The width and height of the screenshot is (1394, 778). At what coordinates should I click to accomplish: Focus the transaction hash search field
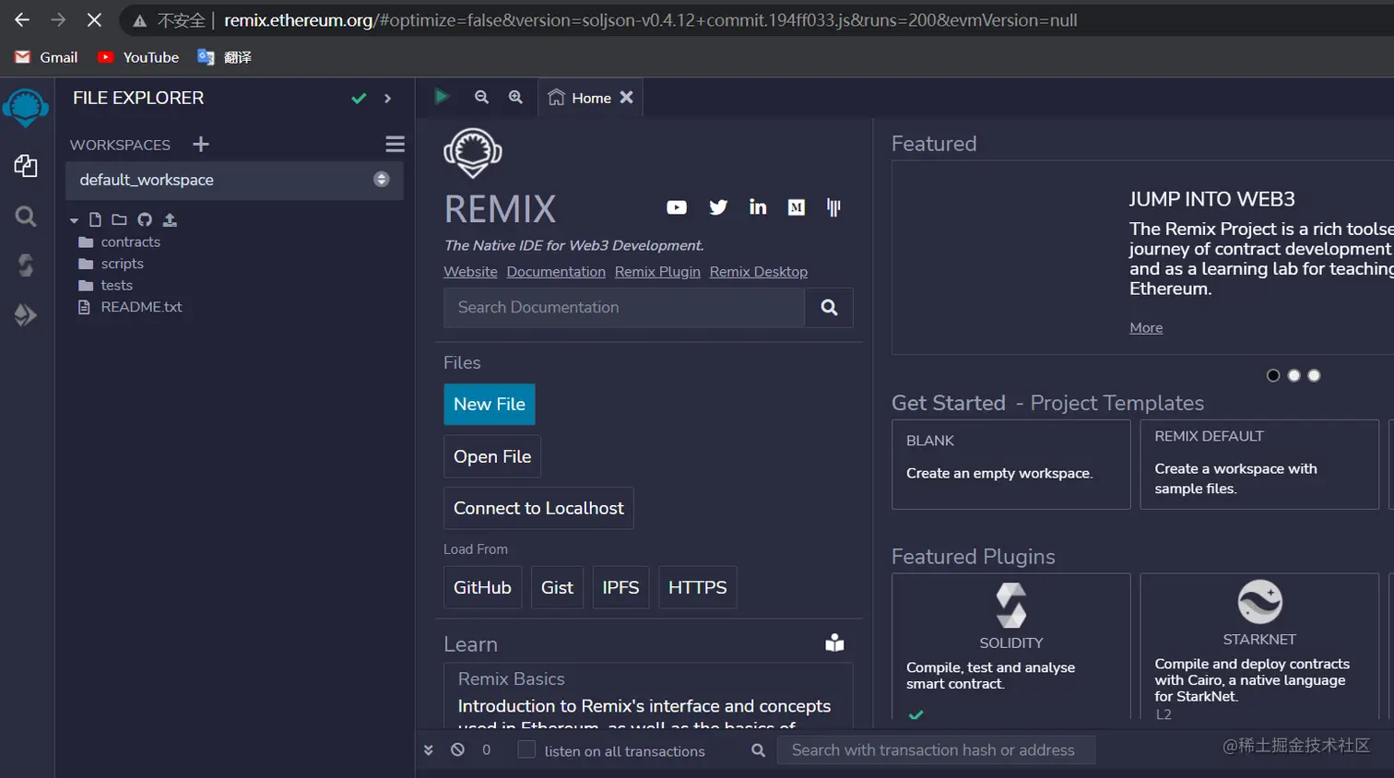pyautogui.click(x=936, y=750)
